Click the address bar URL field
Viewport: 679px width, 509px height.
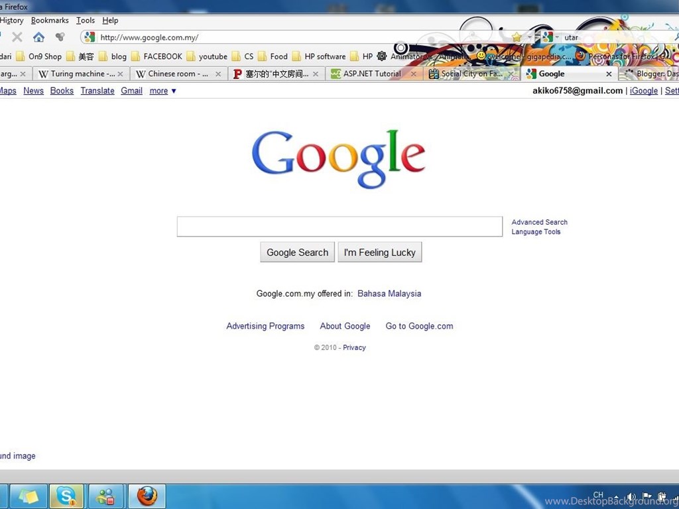coord(303,37)
